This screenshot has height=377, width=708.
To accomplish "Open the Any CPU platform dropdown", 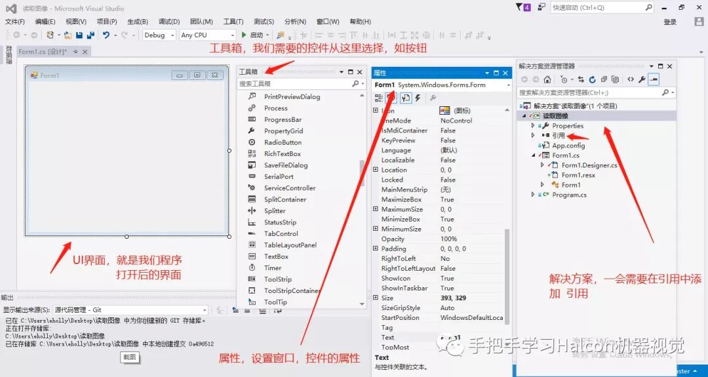I will (x=208, y=35).
